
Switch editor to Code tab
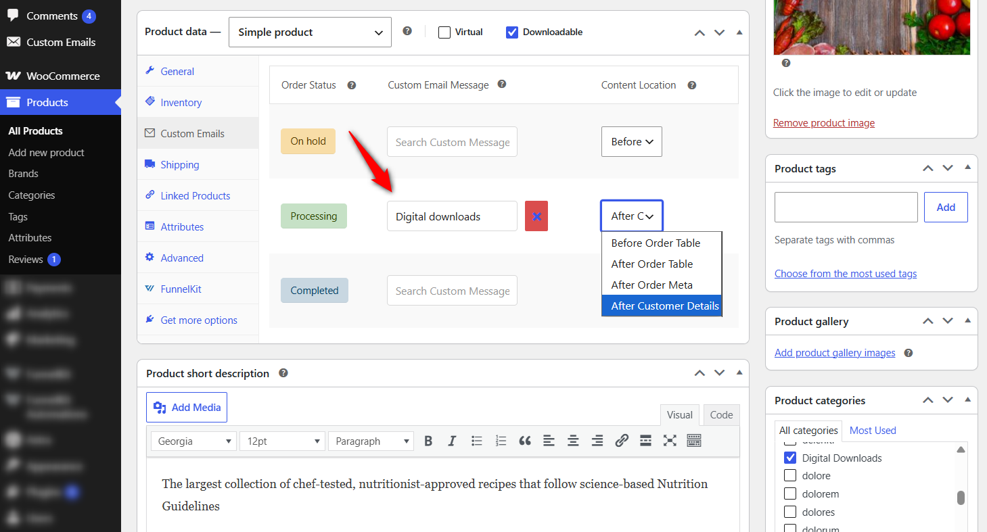(x=721, y=415)
